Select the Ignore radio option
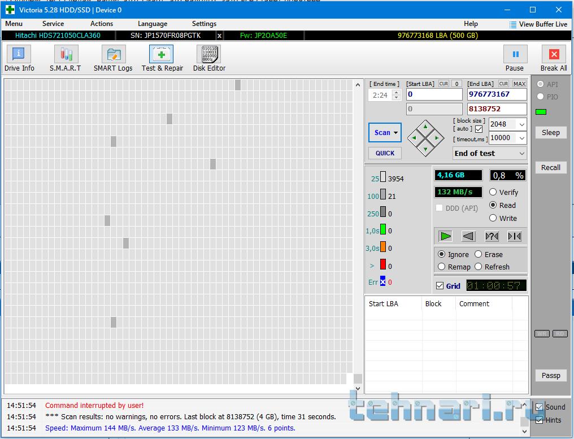Viewport: 574px width, 439px height. tap(441, 254)
